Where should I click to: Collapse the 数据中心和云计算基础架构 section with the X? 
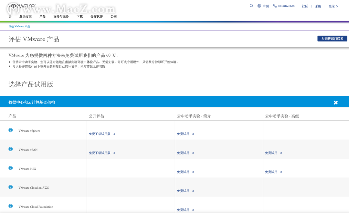[x=336, y=103]
